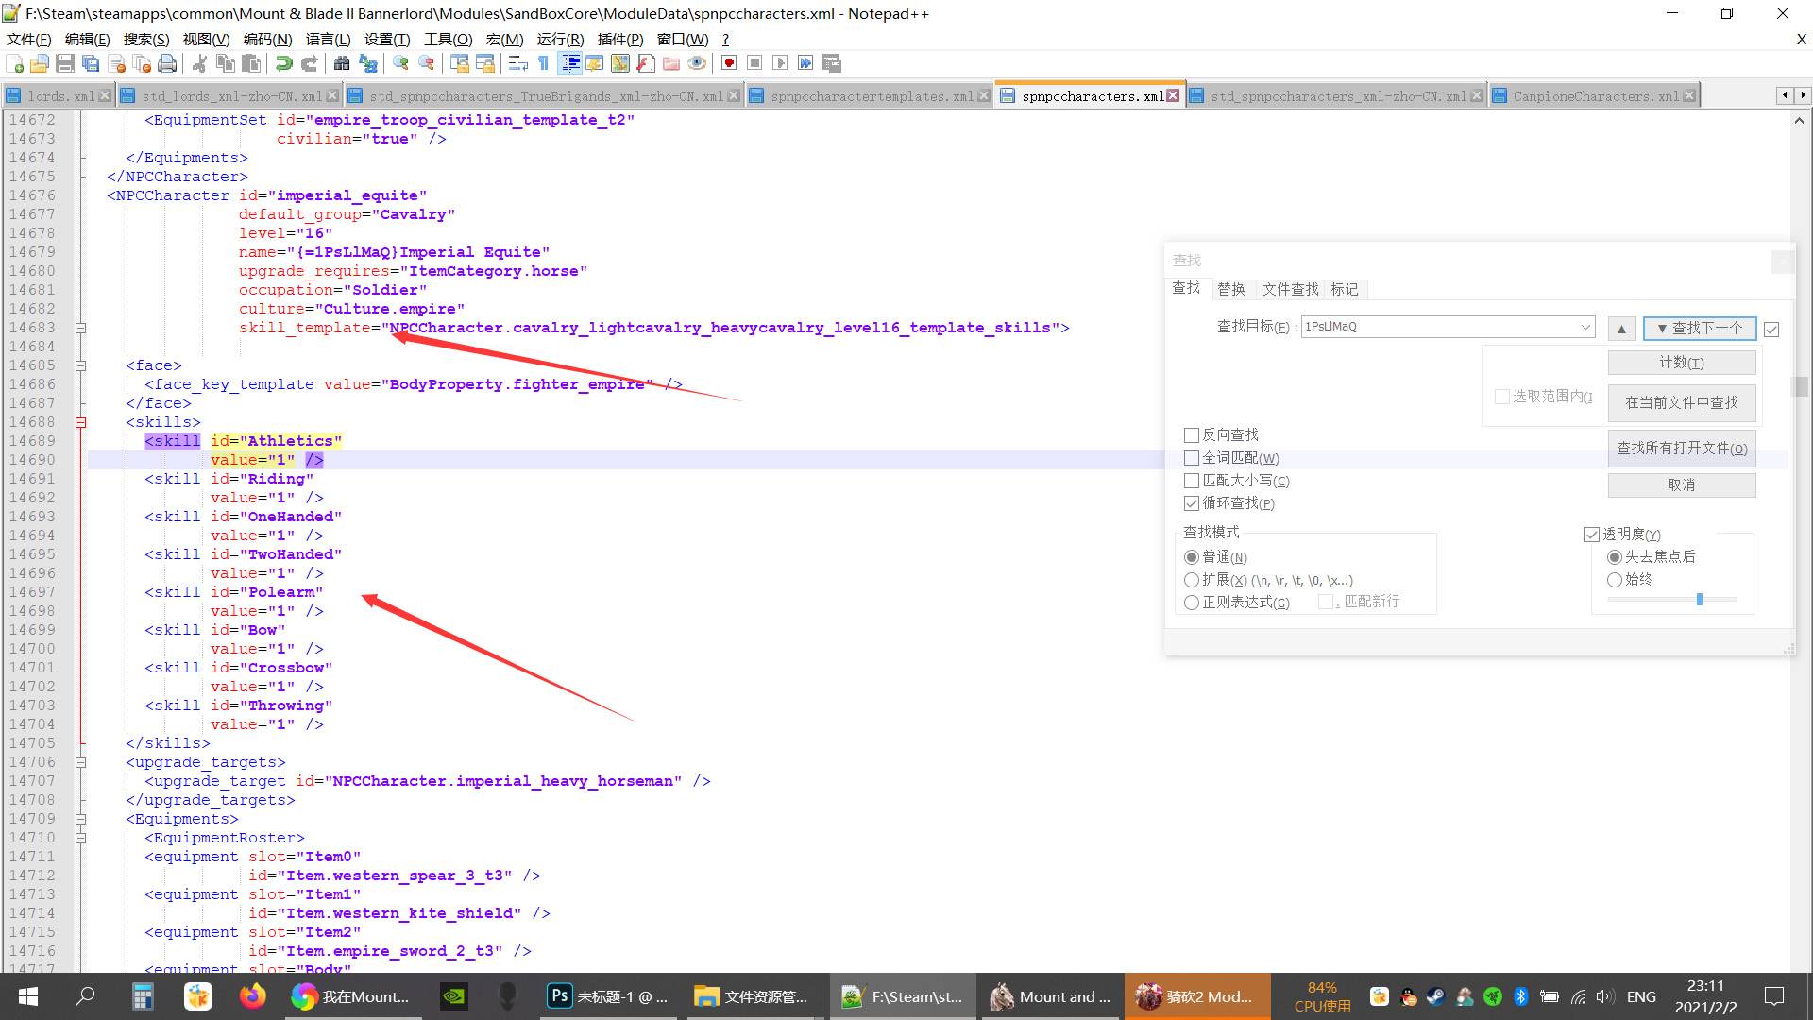Screen dimensions: 1813x1020
Task: Open Find with the binoculars icon
Action: 342,63
